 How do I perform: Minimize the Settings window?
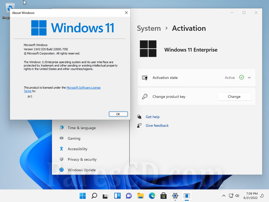point(232,13)
